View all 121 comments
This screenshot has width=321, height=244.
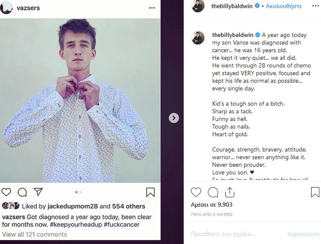(x=35, y=234)
